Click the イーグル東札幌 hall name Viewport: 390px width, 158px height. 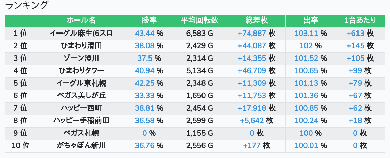(81, 83)
